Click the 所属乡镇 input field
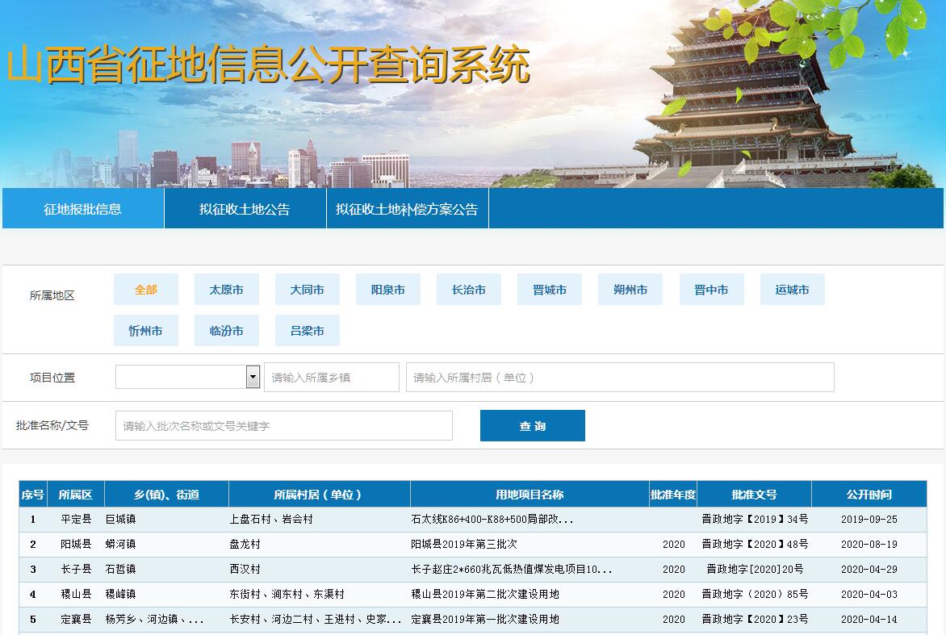 point(331,377)
